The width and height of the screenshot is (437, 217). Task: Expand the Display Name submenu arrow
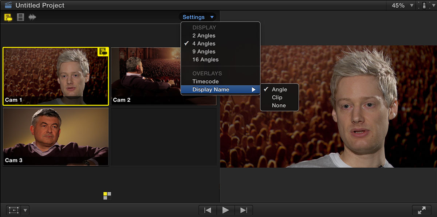click(x=254, y=89)
